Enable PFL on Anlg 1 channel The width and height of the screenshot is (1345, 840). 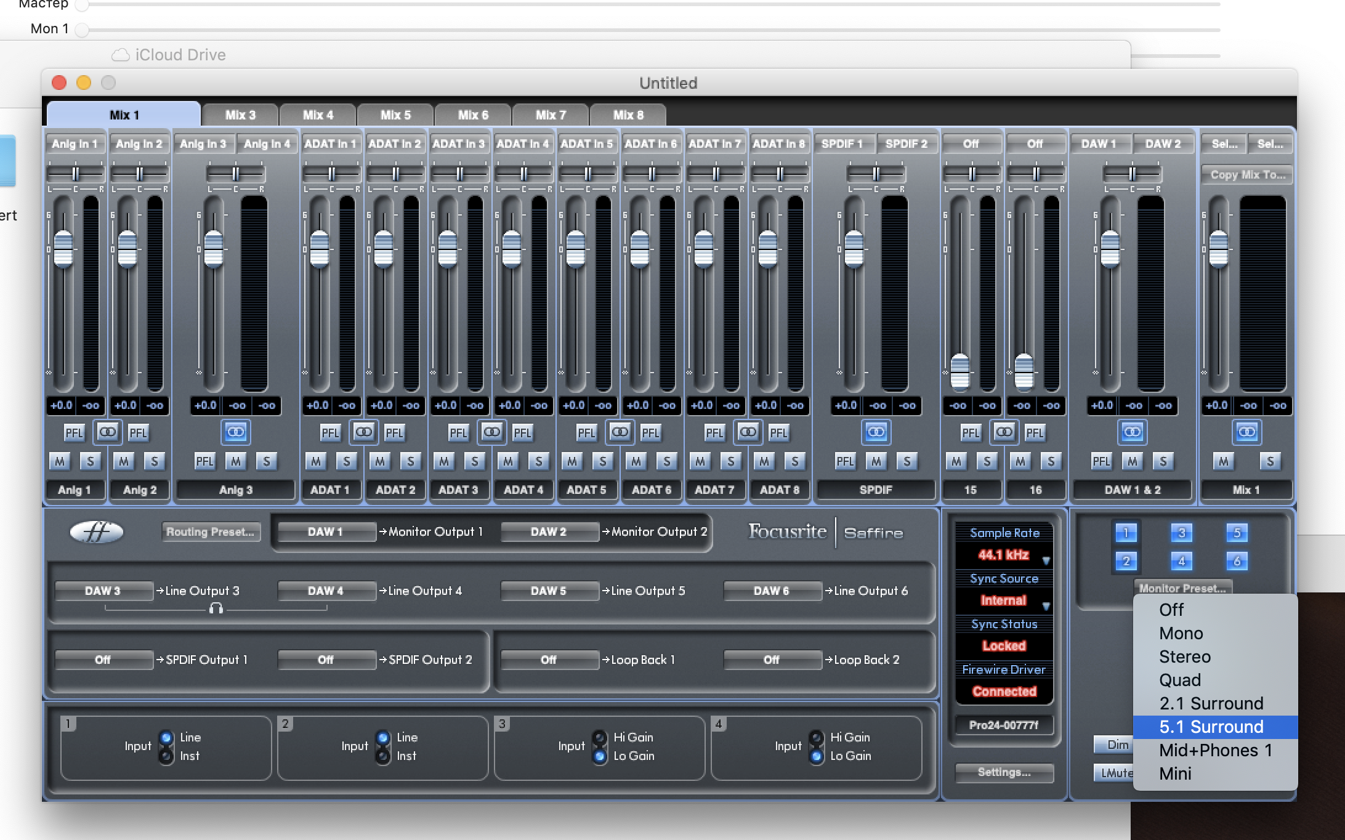pos(74,433)
